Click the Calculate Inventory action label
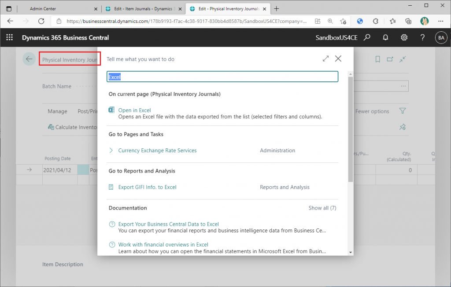This screenshot has height=287, width=451. 77,127
